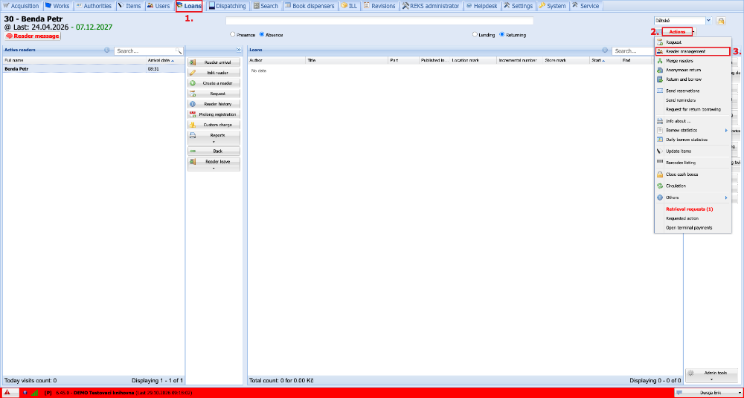Screen dimensions: 744x398
Task: Choose Reader management from Actions menu
Action: pos(692,51)
